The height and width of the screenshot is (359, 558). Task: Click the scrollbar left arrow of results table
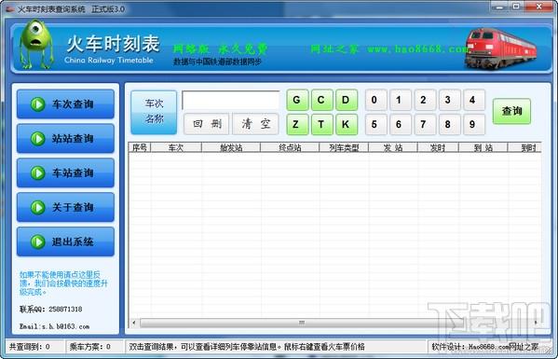(x=134, y=323)
